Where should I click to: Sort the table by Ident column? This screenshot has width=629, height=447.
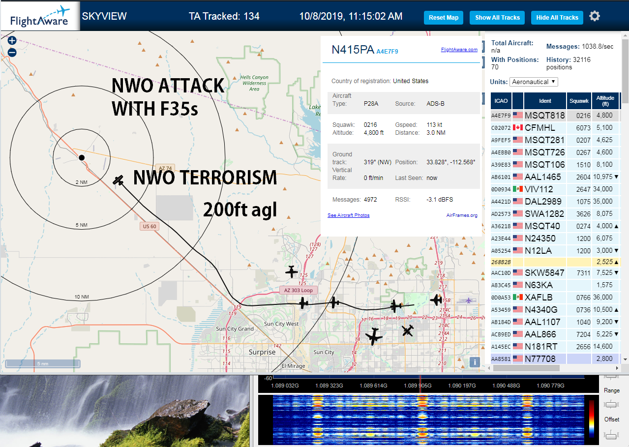tap(545, 101)
